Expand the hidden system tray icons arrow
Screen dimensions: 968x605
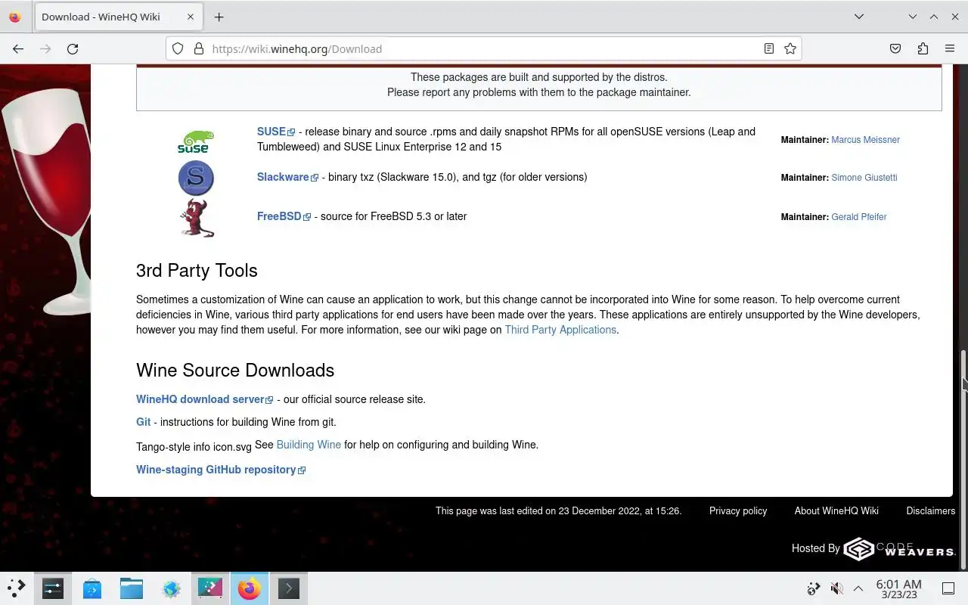click(x=858, y=588)
